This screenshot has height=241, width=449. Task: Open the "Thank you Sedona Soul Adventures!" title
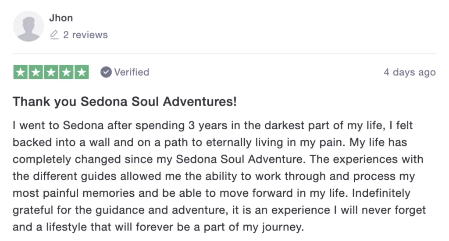click(125, 102)
